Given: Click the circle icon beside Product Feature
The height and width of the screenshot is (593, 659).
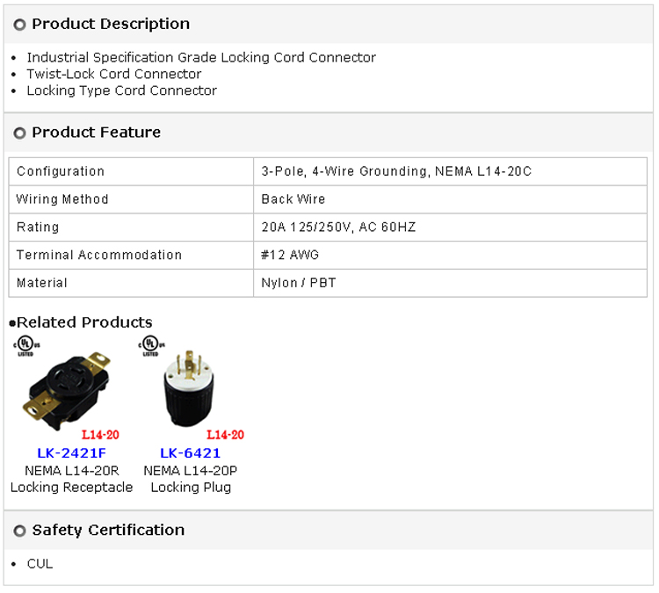Looking at the screenshot, I should (20, 134).
